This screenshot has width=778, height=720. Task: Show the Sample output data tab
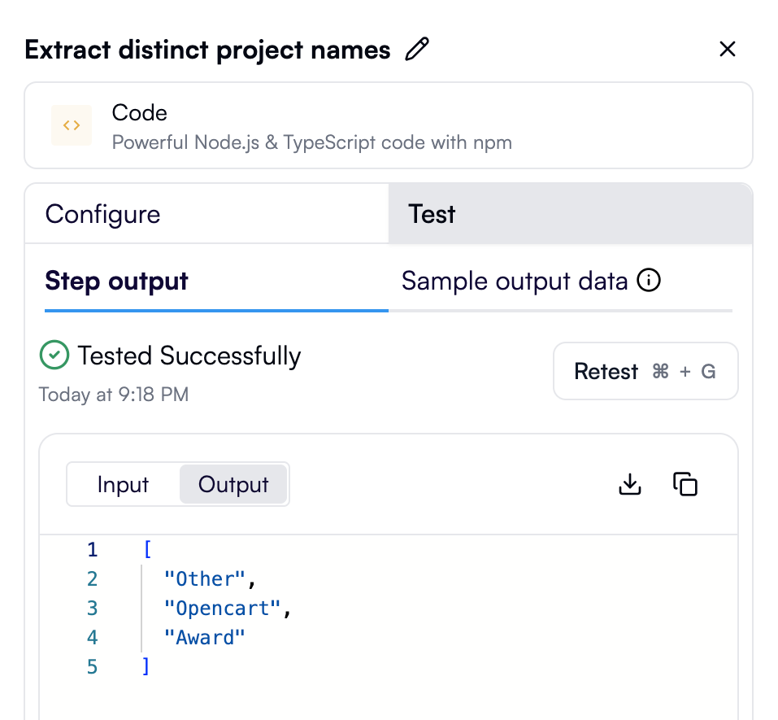pos(515,281)
